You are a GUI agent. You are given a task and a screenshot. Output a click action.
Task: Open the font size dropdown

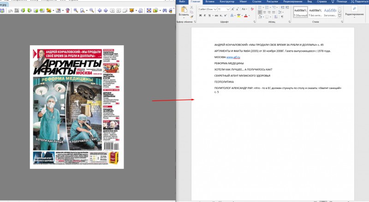pos(228,9)
